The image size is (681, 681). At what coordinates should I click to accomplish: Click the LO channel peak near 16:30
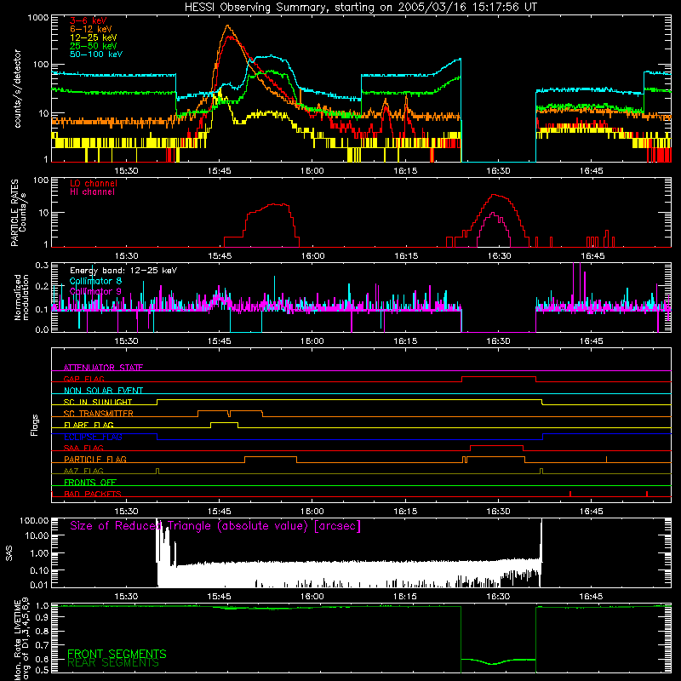[x=494, y=195]
